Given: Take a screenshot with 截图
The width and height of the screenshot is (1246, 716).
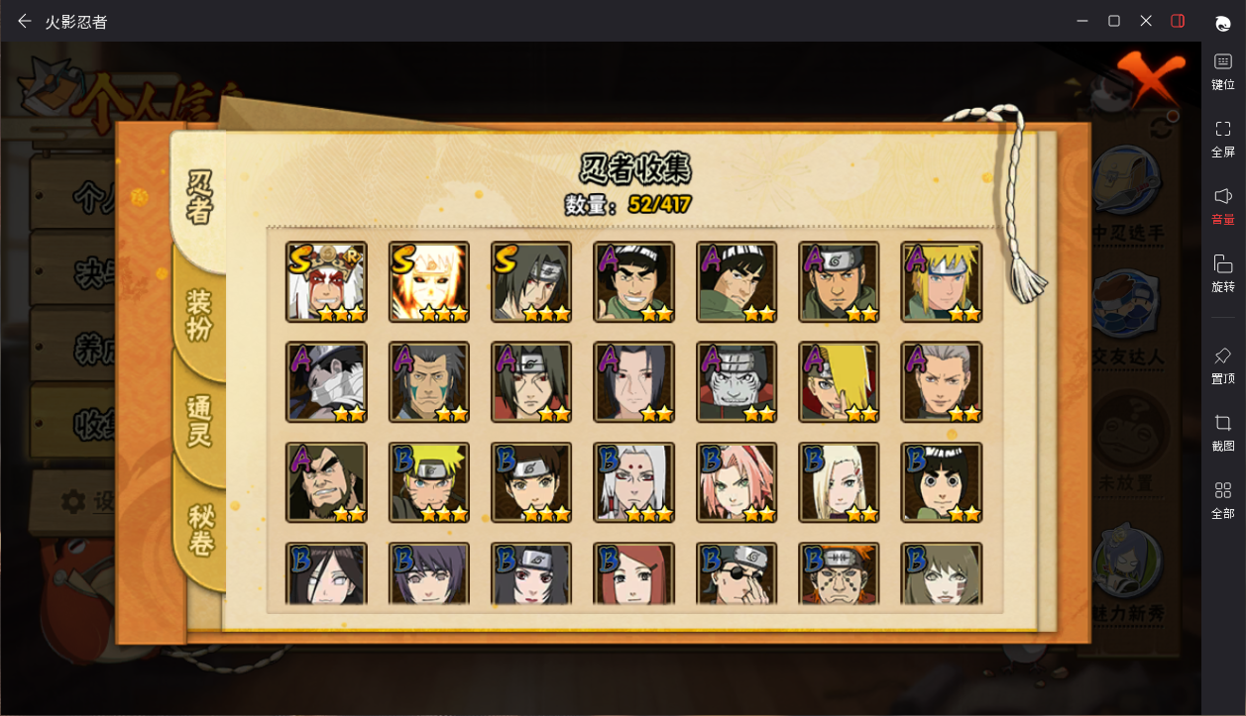Looking at the screenshot, I should [1223, 433].
